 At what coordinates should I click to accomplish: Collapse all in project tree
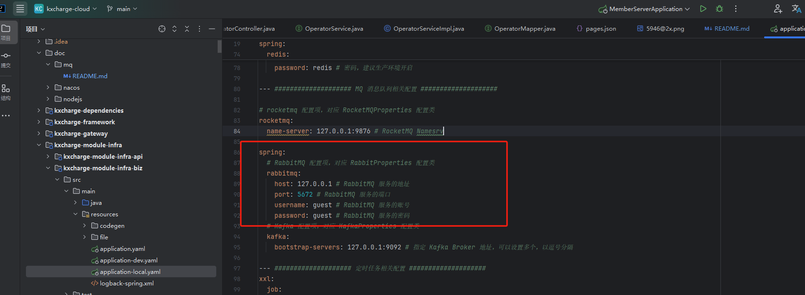click(x=187, y=29)
